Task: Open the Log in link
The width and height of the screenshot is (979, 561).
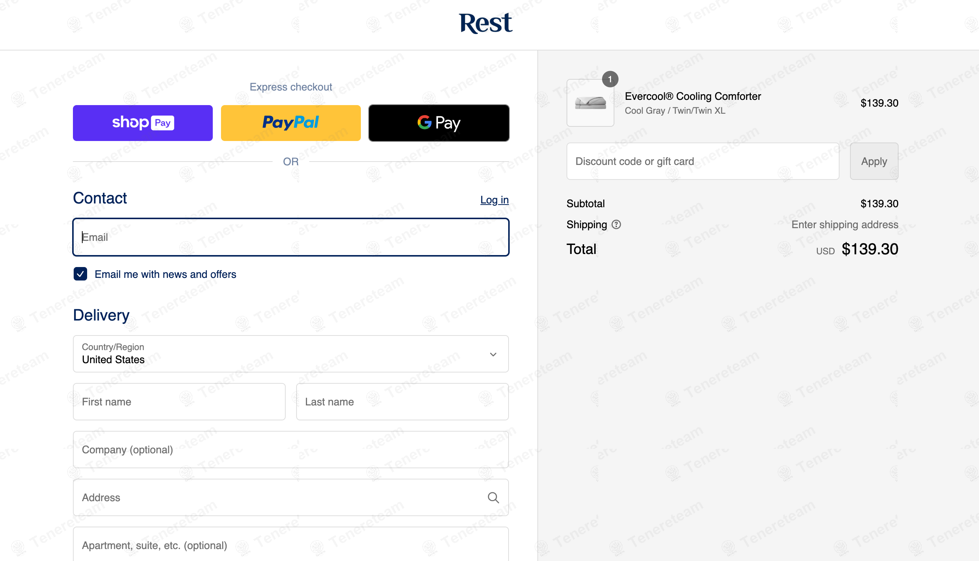Action: pyautogui.click(x=494, y=200)
